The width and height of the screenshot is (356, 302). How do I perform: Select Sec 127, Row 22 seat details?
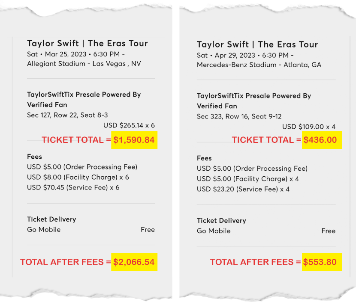[x=67, y=115]
